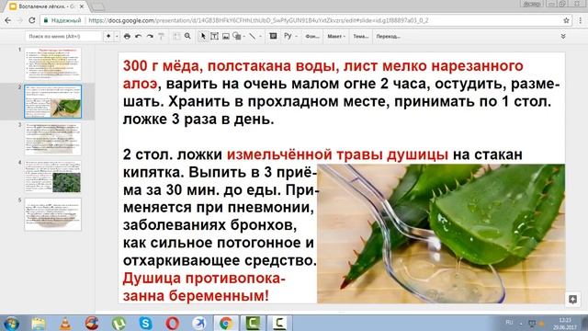Screen dimensions: 588x331
Task: Open uTorrent from the taskbar
Action: tap(119, 323)
